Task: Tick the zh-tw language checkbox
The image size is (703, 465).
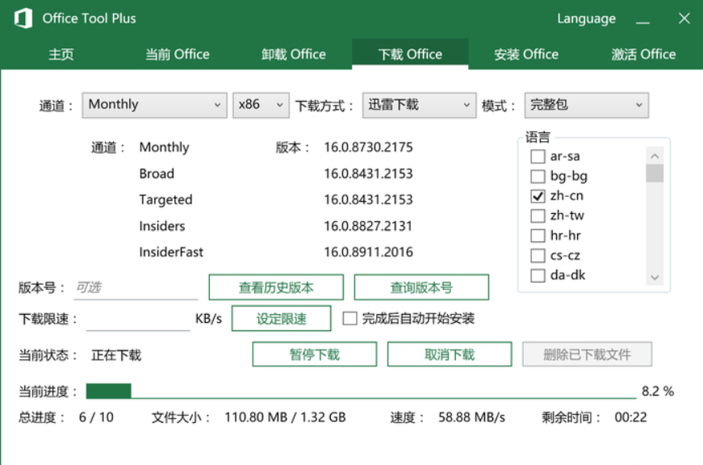Action: click(x=538, y=216)
